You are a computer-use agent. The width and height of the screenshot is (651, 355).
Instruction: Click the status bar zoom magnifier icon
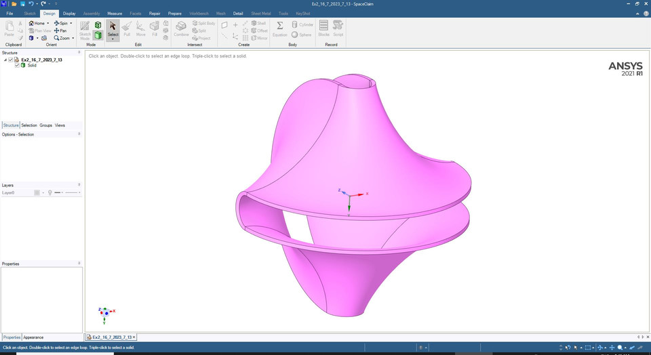pos(620,348)
